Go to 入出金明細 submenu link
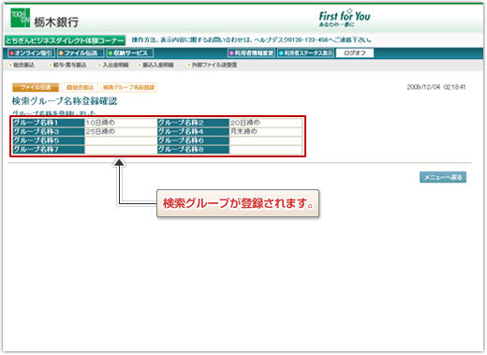The height and width of the screenshot is (355, 487). click(x=115, y=65)
